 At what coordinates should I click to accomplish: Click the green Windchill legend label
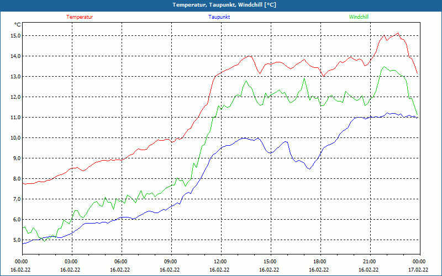(x=359, y=17)
